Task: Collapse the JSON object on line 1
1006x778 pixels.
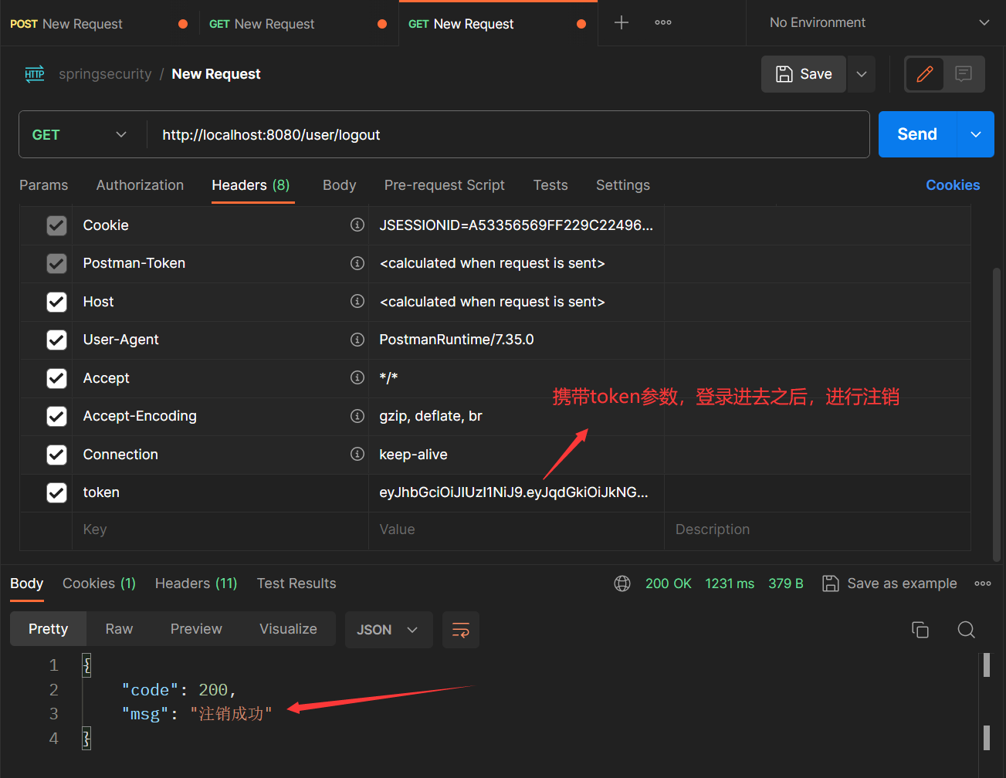Action: (x=86, y=665)
